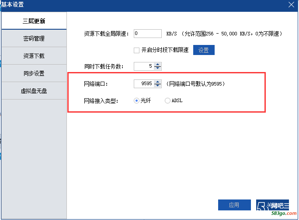
Task: Click the 关闭 button at bottom right
Action: tap(272, 205)
